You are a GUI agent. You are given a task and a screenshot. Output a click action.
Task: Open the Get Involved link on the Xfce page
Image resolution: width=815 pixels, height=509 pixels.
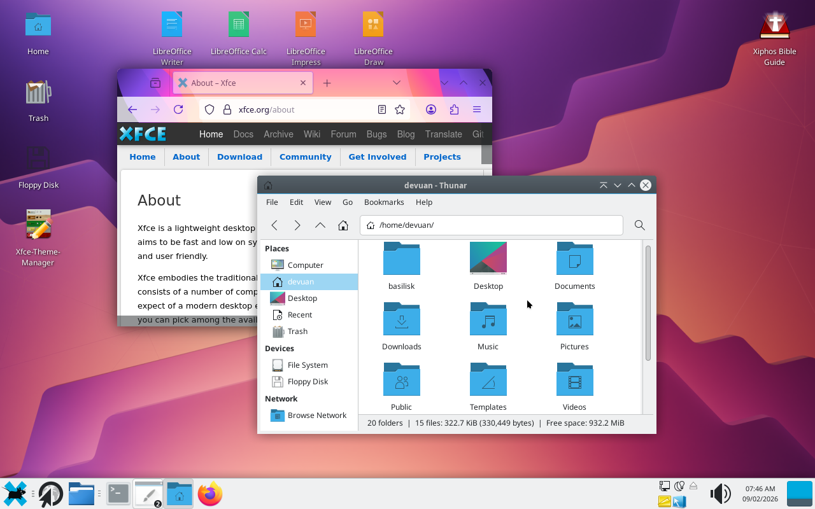[x=378, y=157]
